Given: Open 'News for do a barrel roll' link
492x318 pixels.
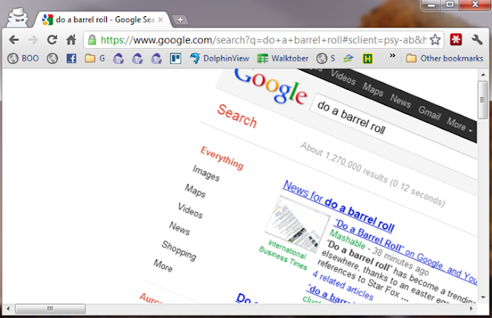Looking at the screenshot, I should coord(338,207).
